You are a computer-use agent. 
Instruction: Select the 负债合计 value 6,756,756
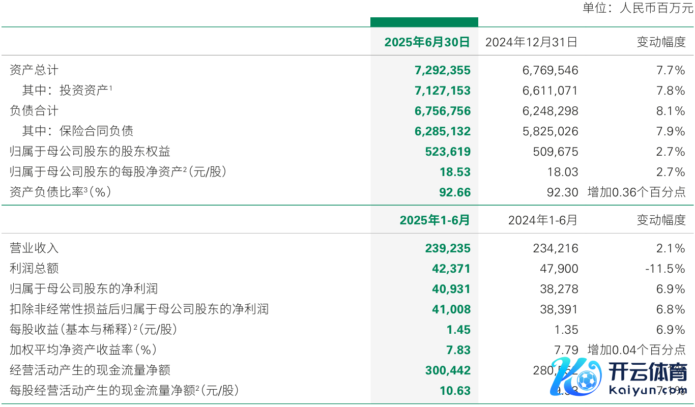point(443,111)
